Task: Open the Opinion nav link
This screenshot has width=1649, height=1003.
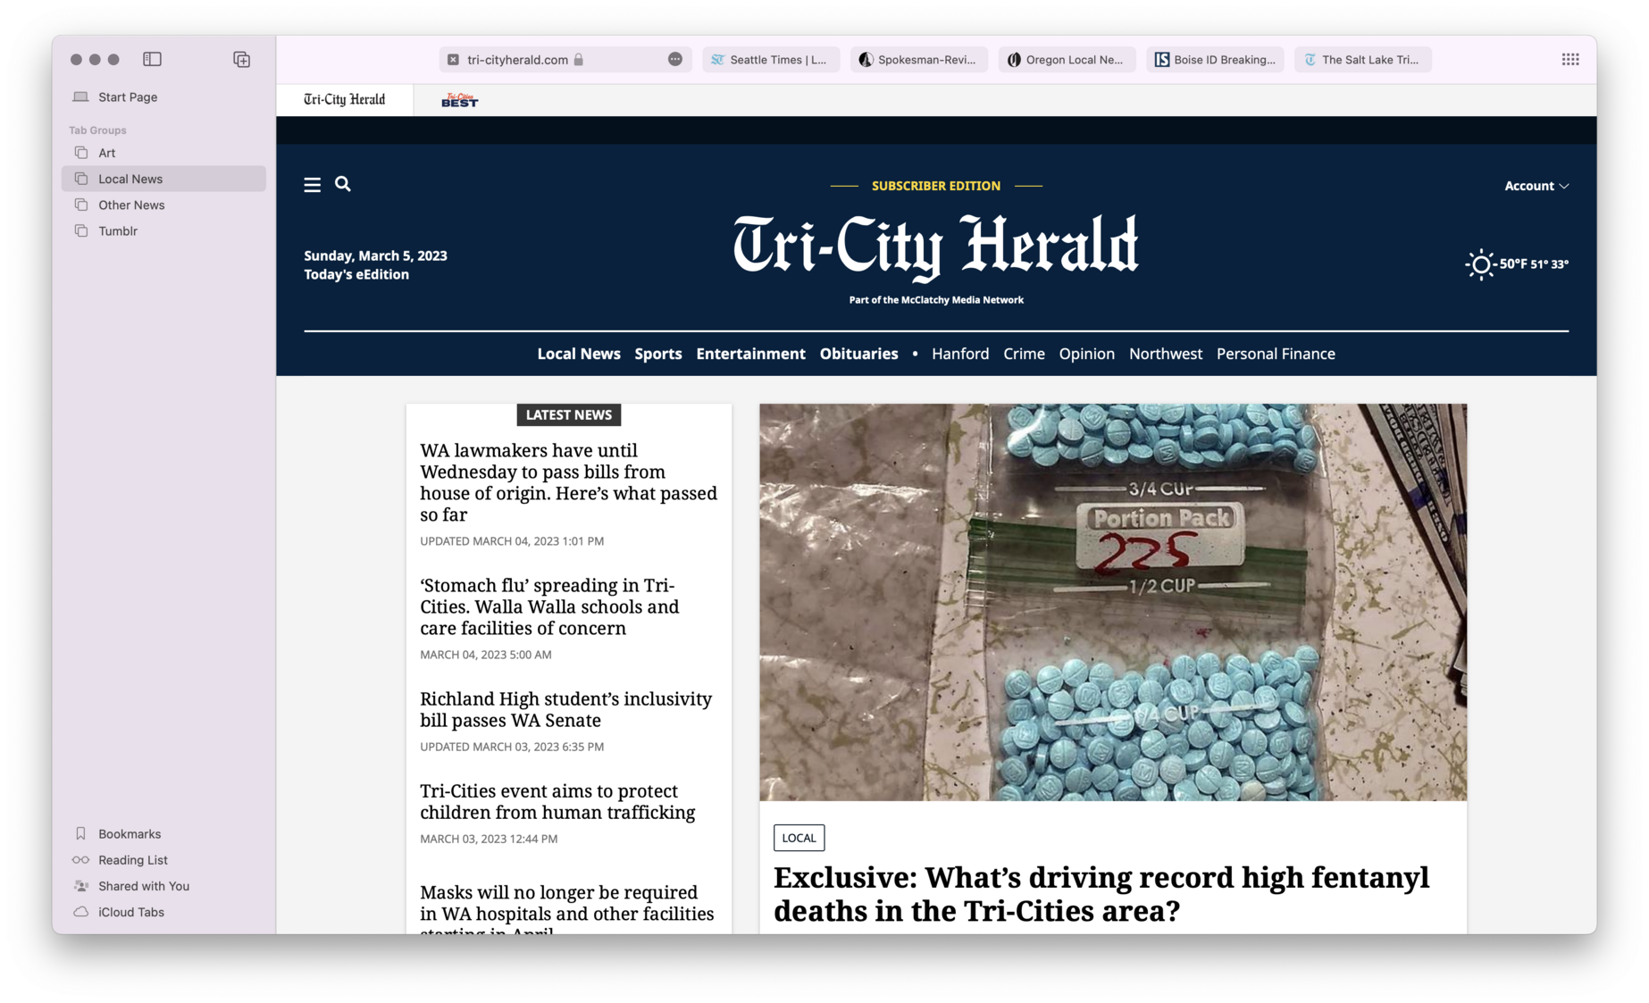Action: tap(1086, 354)
